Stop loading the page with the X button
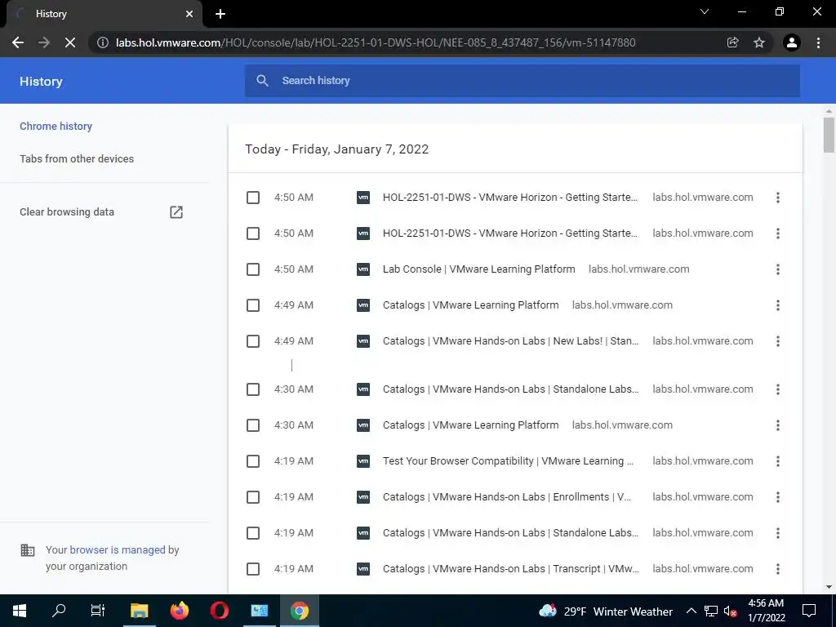The image size is (836, 627). [70, 42]
